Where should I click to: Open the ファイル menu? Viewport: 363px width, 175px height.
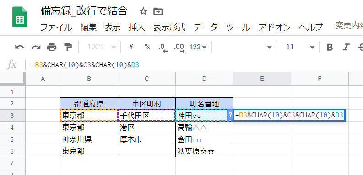tap(56, 27)
